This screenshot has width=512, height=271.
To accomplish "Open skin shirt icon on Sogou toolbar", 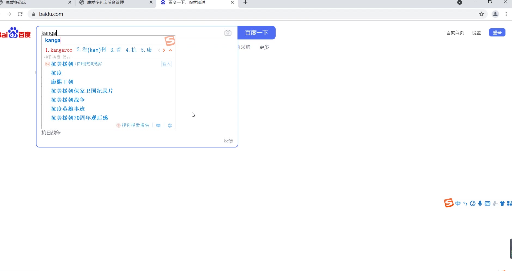I will 502,204.
